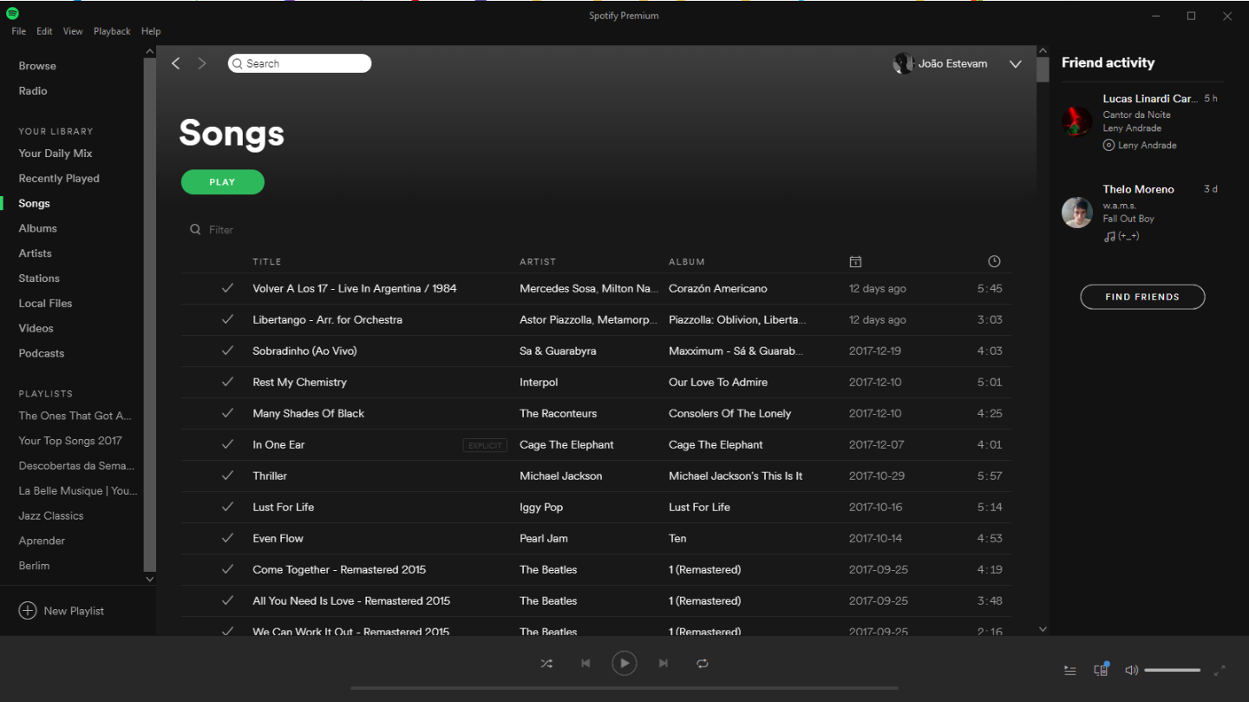Open the devices available icon
The width and height of the screenshot is (1249, 702).
tap(1101, 670)
